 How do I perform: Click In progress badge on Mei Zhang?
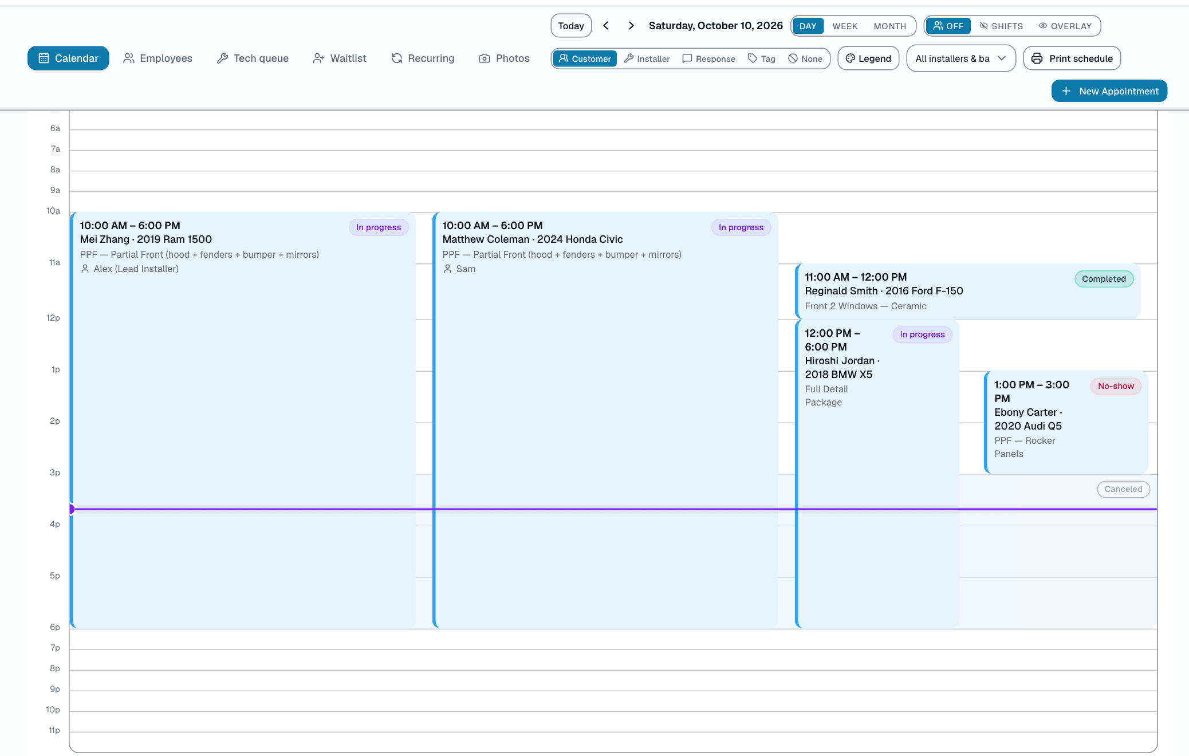(x=379, y=227)
